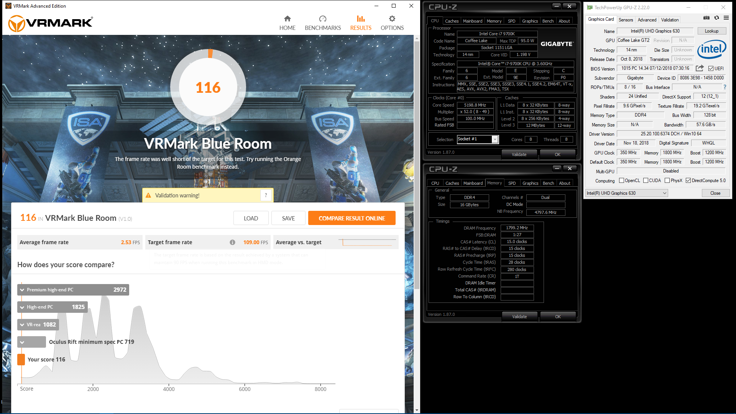Click SAVE result button
The width and height of the screenshot is (736, 414).
pos(288,218)
